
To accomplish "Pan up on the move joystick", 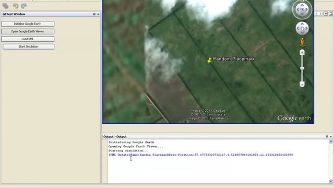I will 302,24.
